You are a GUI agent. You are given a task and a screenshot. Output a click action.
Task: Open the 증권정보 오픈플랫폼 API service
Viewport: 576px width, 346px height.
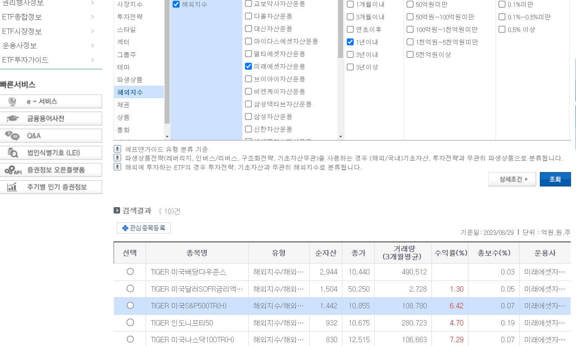tap(51, 170)
